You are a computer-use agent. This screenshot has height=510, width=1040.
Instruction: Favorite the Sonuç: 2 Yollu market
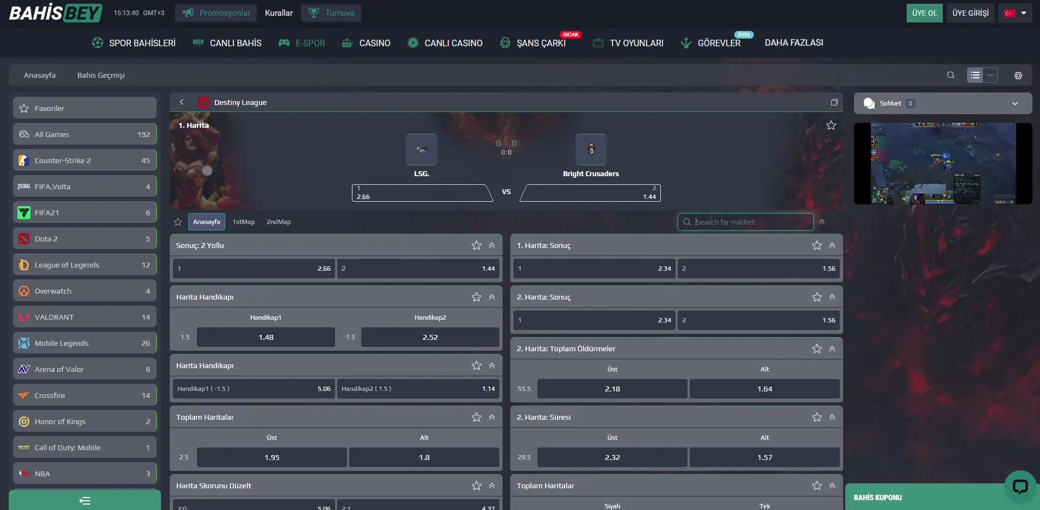(476, 245)
